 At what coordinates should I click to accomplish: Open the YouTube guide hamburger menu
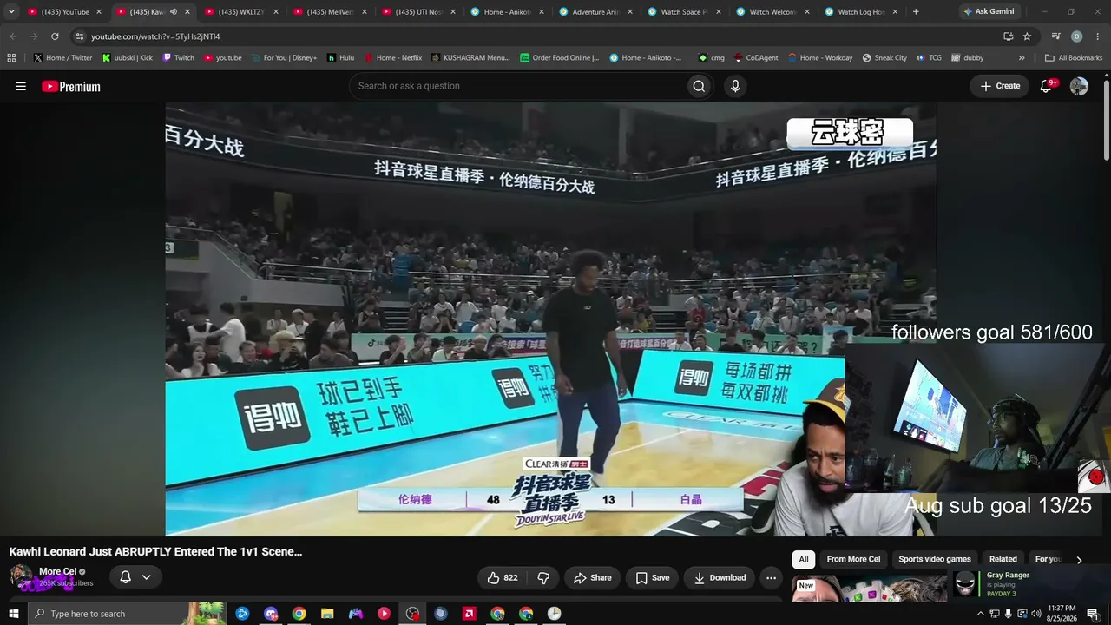tap(21, 86)
